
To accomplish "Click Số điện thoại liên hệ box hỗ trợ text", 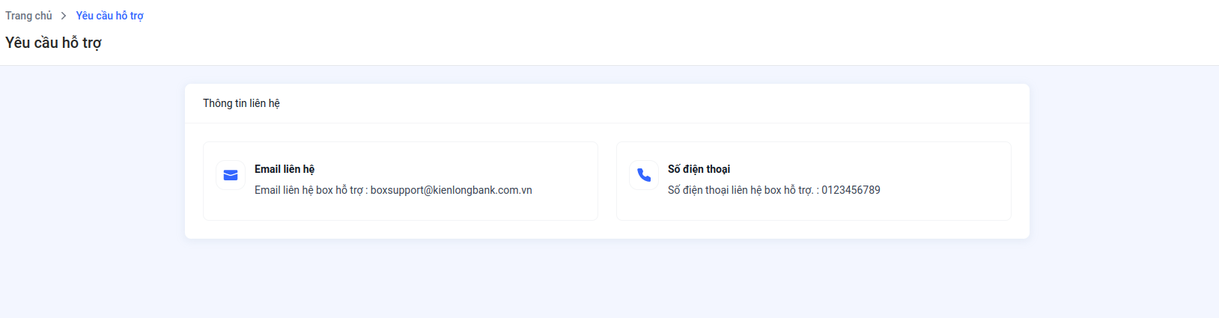I will click(x=741, y=190).
